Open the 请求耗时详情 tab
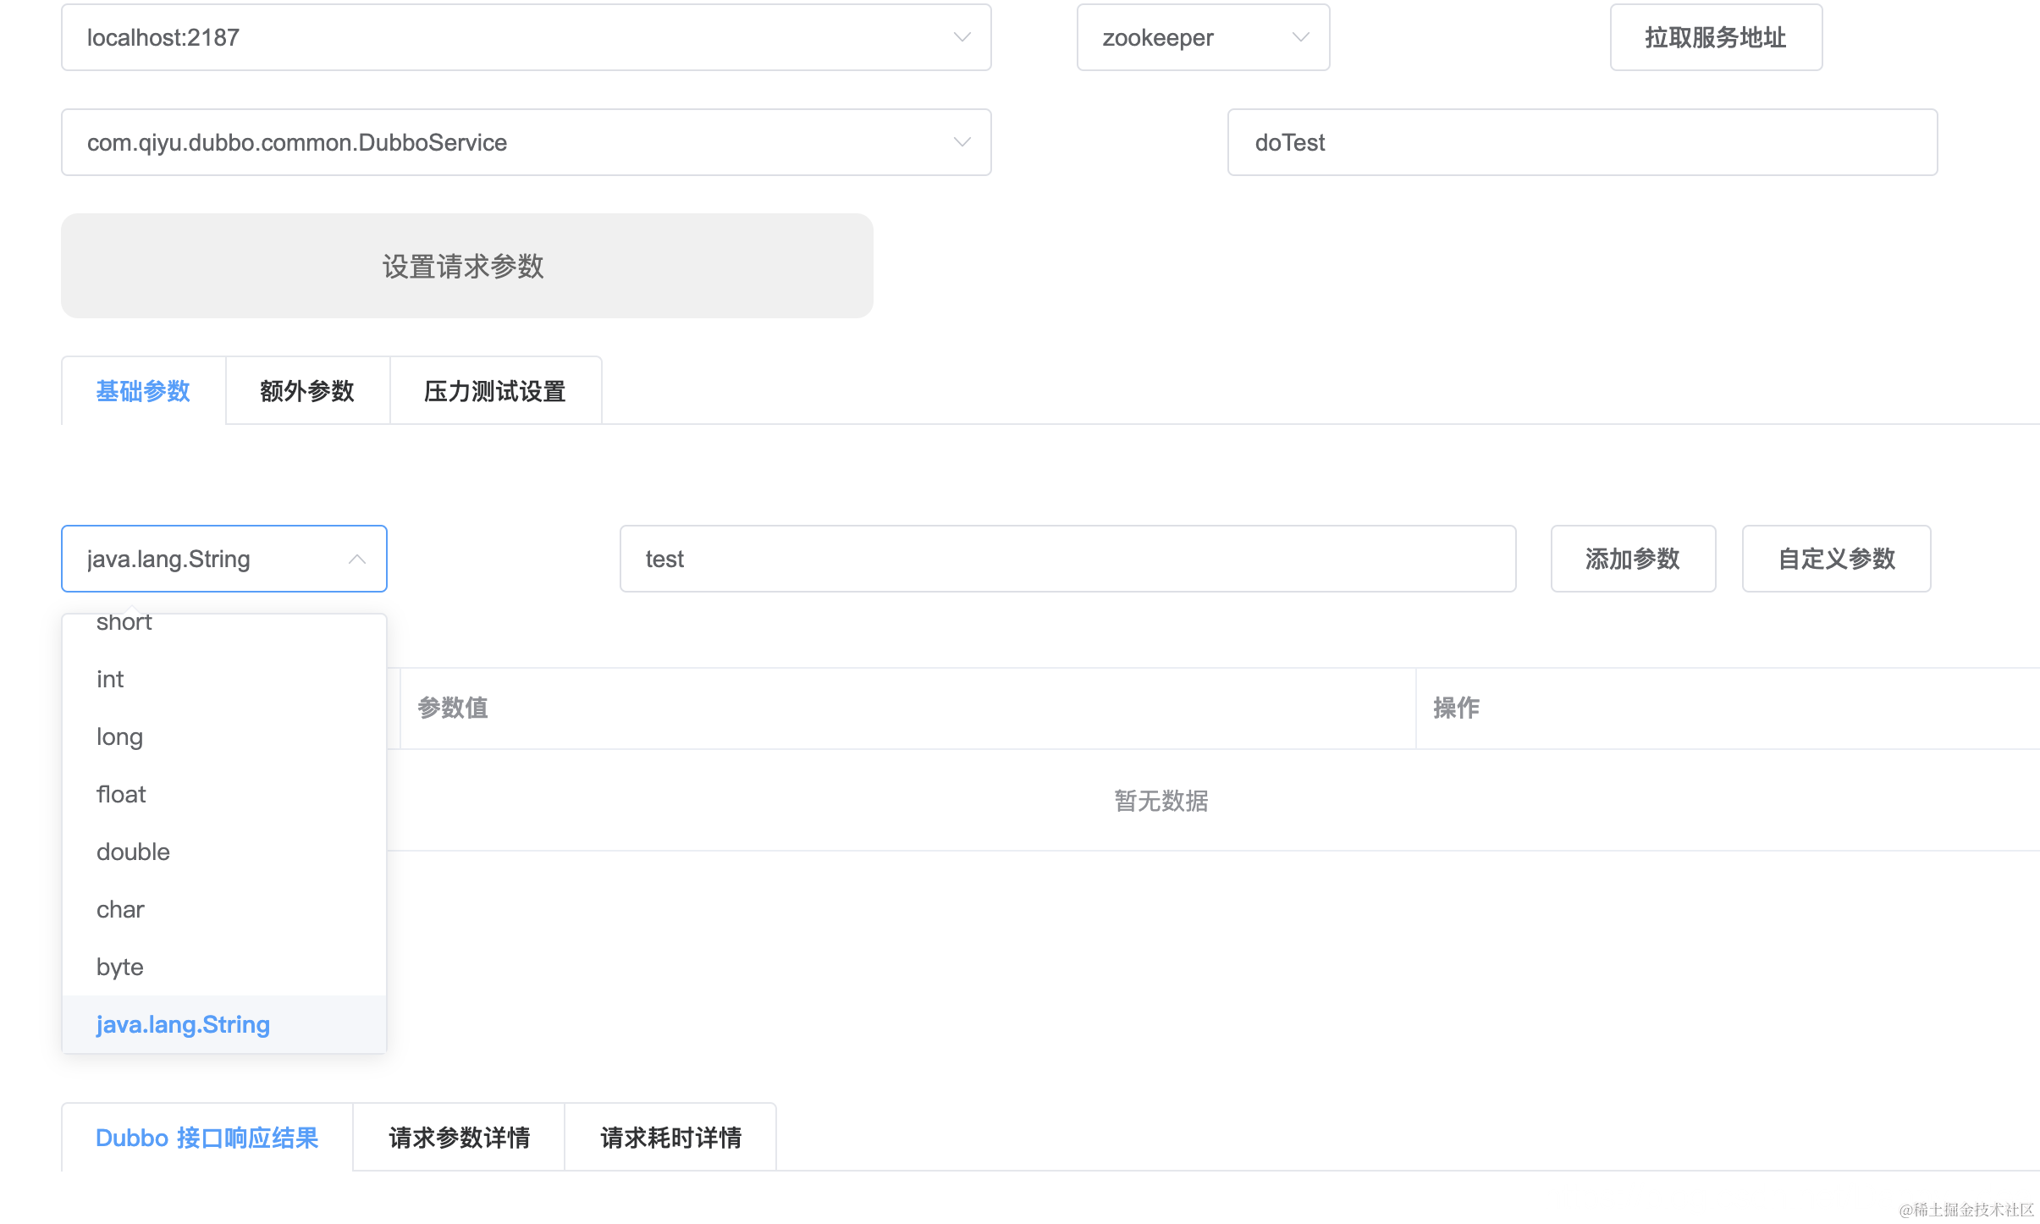 tap(670, 1138)
